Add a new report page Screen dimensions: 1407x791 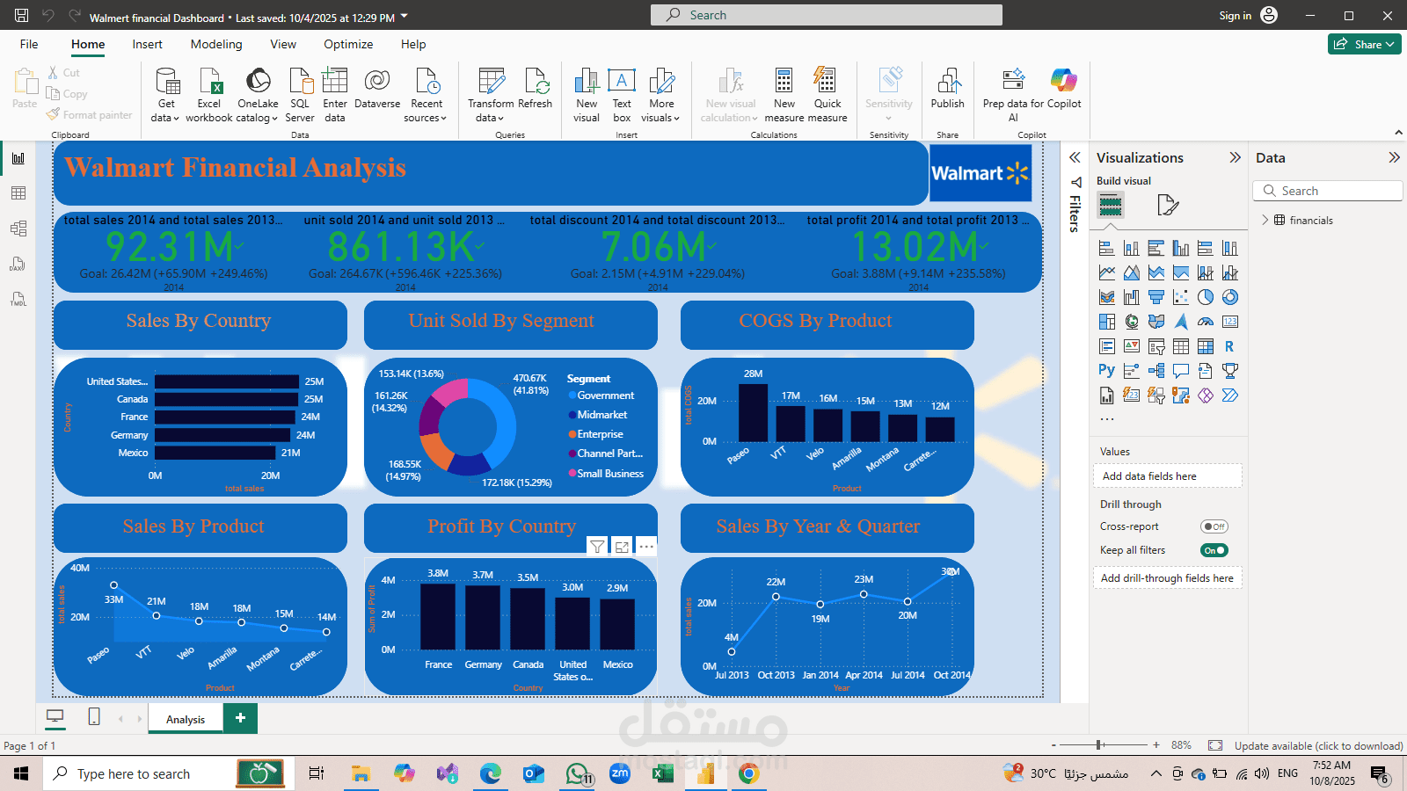click(240, 718)
